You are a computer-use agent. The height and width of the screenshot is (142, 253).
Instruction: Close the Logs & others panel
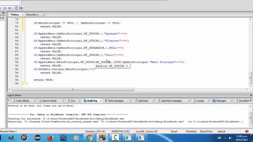(x=251, y=95)
